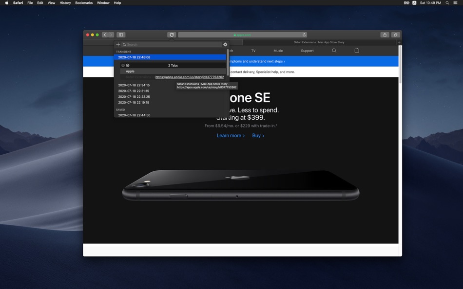The image size is (463, 289).
Task: Click the menu bar clock Sat 10:49 PM
Action: [x=430, y=2]
